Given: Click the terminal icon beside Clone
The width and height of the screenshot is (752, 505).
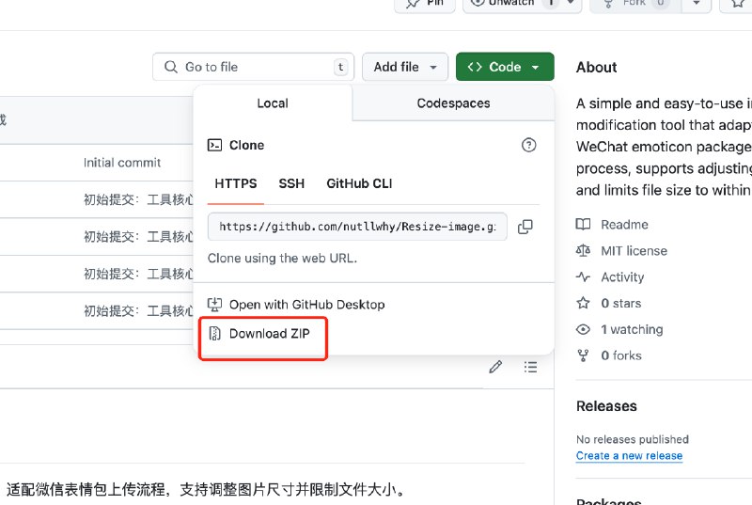Looking at the screenshot, I should click(214, 145).
